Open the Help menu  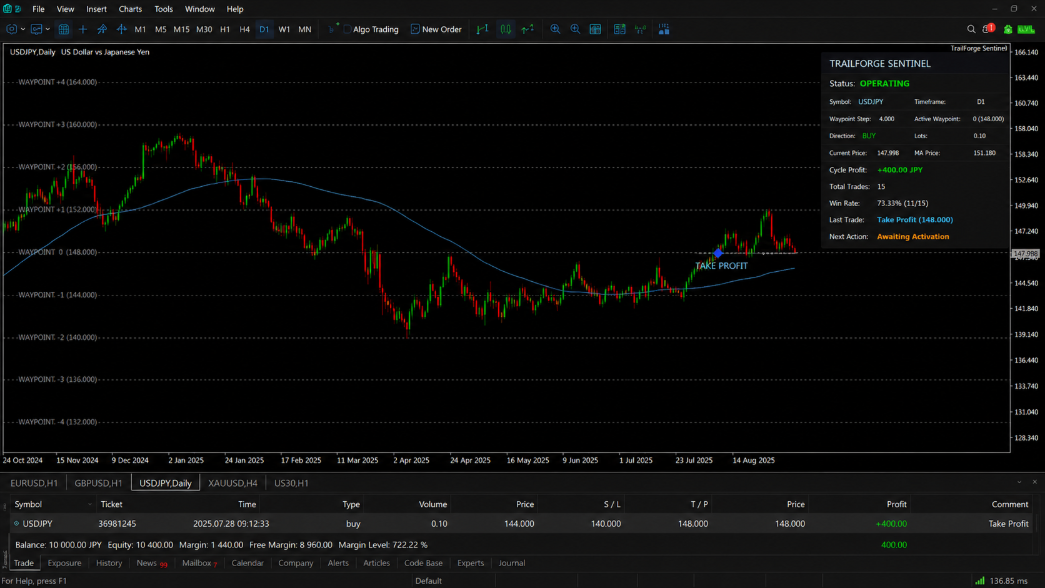pyautogui.click(x=235, y=9)
